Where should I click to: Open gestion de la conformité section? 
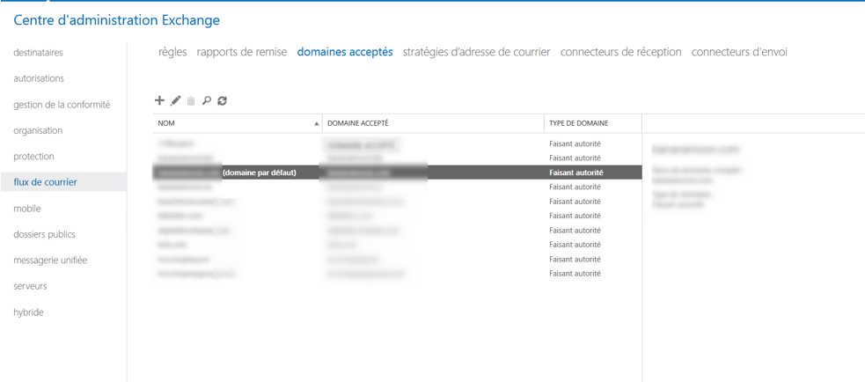tap(62, 105)
